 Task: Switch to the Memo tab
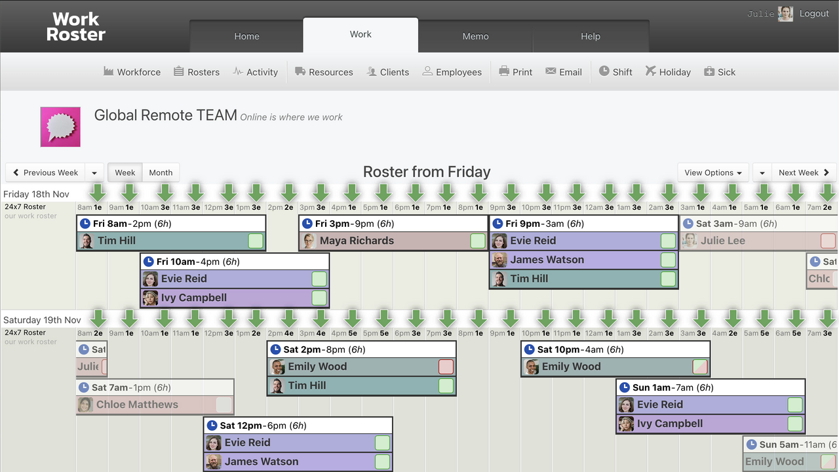click(x=475, y=36)
